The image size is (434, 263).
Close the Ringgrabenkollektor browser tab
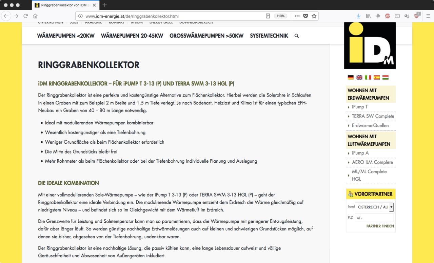[x=94, y=5]
